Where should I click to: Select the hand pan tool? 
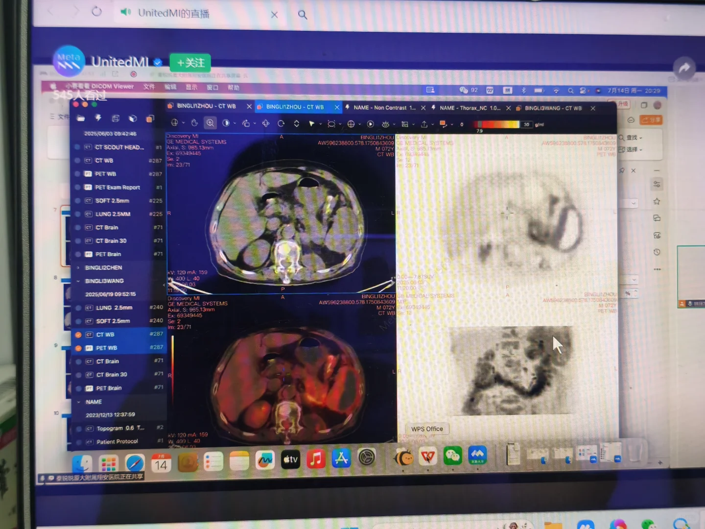[x=194, y=123]
